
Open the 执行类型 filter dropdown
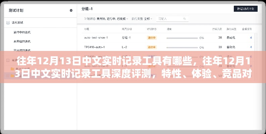coord(142,18)
